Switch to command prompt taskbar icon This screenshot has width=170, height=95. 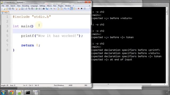28,93
